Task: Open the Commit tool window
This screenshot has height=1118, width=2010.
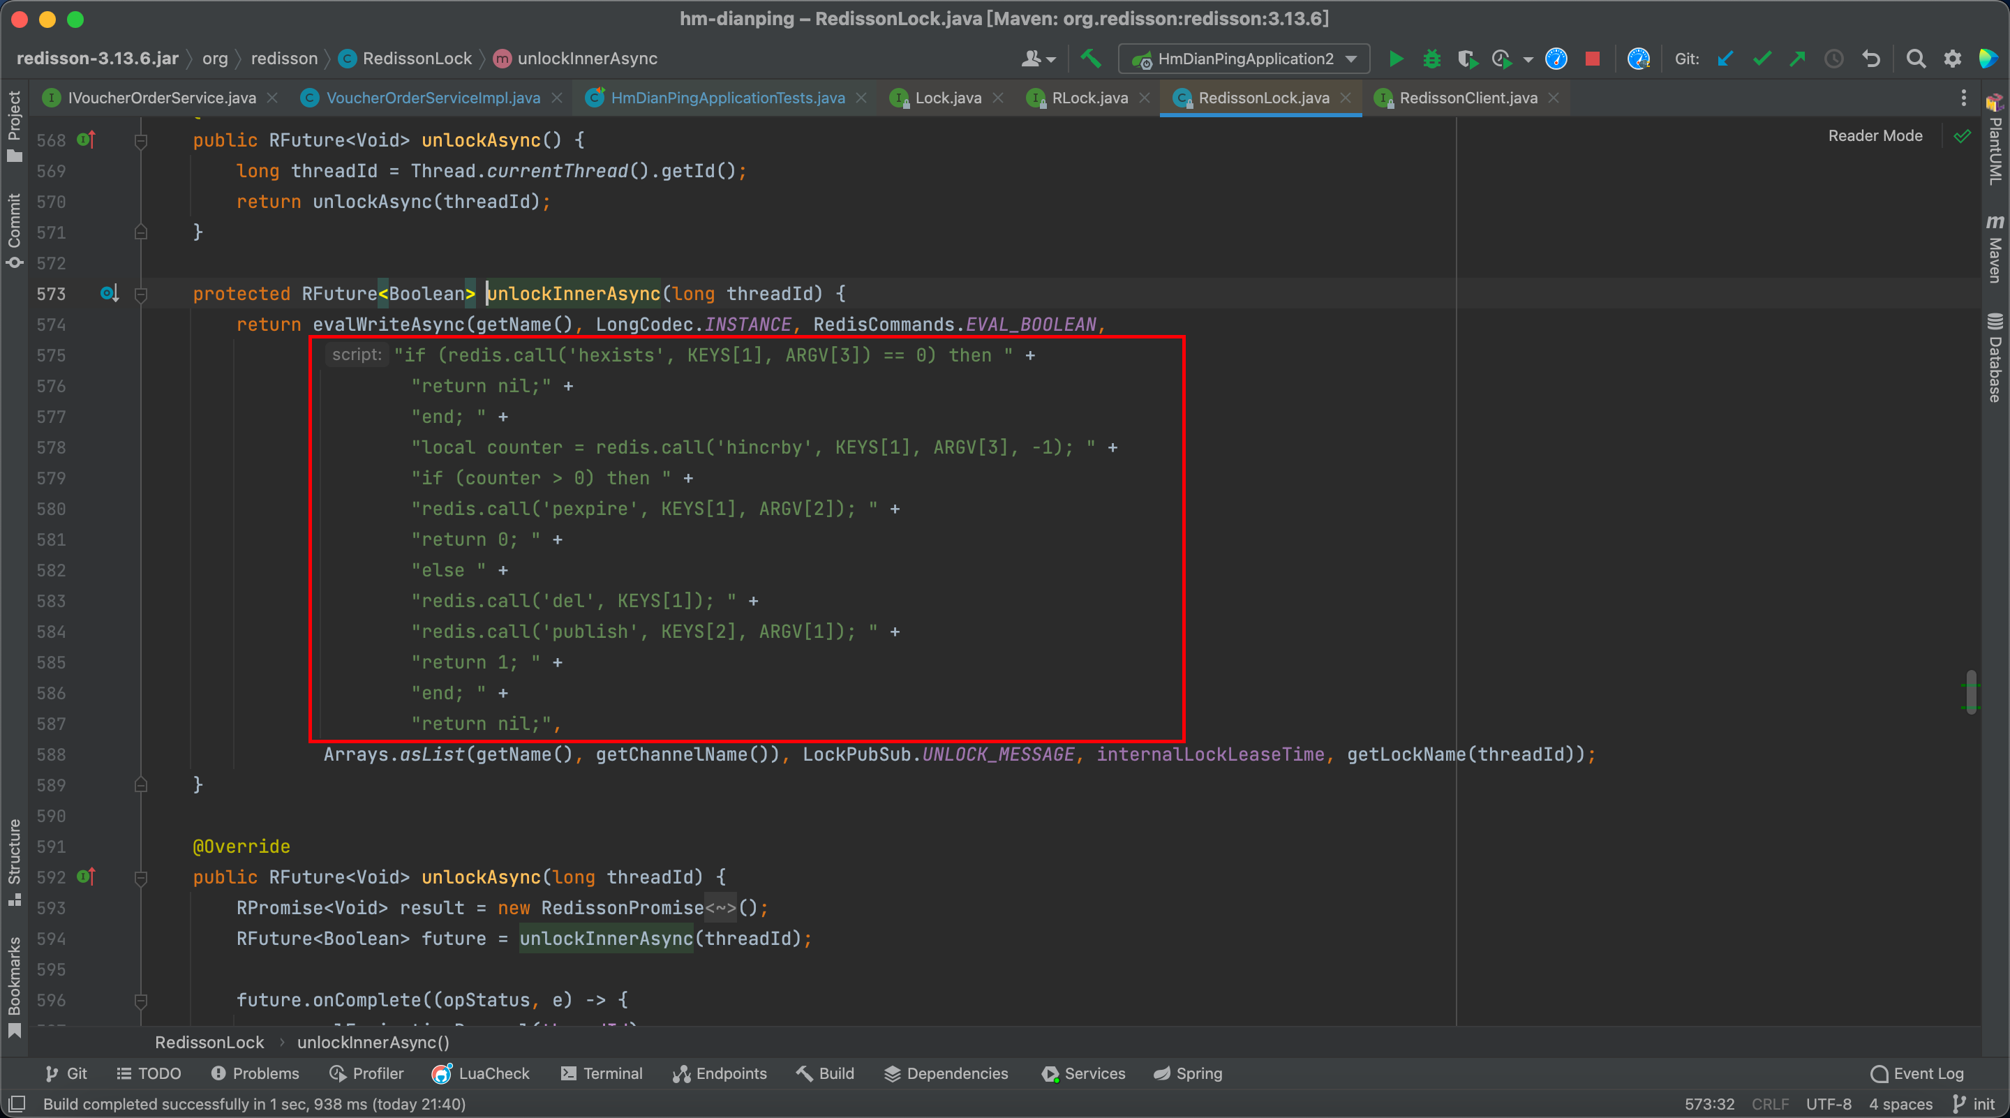Action: pos(14,230)
